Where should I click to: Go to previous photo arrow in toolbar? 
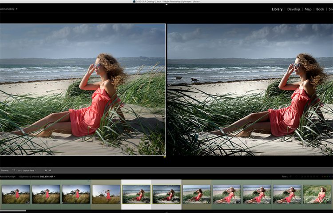point(46,170)
